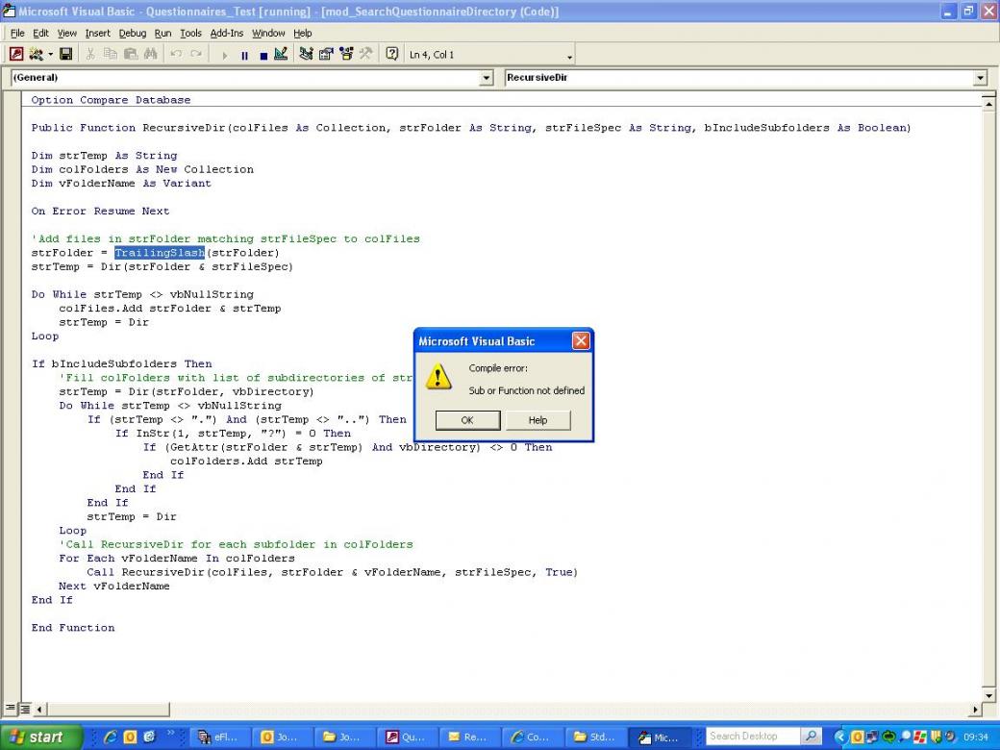Click the horizontal scrollbar left arrow
Image resolution: width=1000 pixels, height=750 pixels.
(38, 710)
